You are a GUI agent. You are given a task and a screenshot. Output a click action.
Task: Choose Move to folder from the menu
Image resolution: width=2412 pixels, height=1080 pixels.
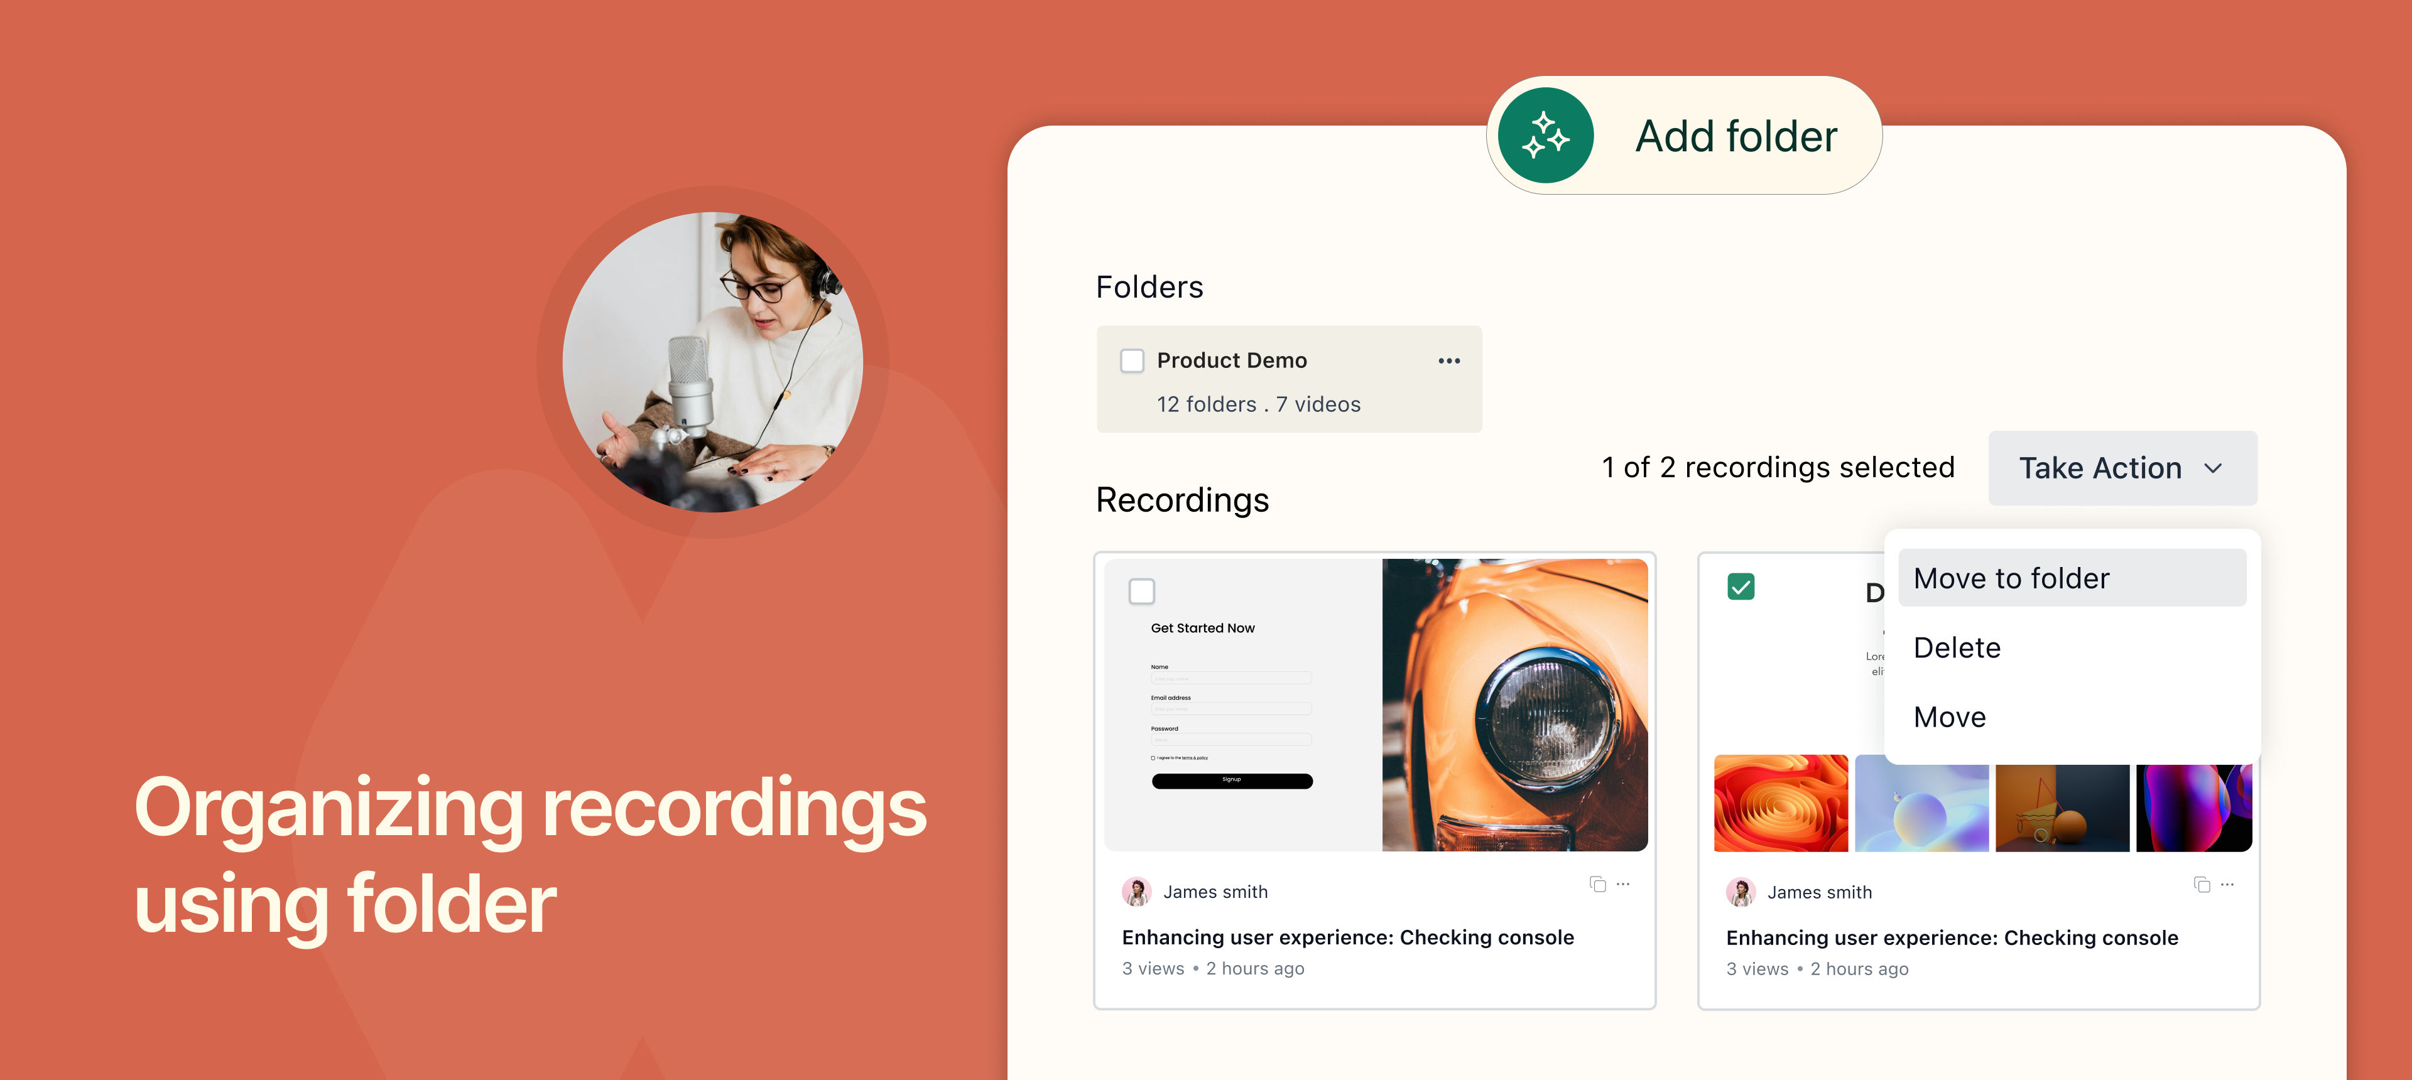click(2071, 578)
